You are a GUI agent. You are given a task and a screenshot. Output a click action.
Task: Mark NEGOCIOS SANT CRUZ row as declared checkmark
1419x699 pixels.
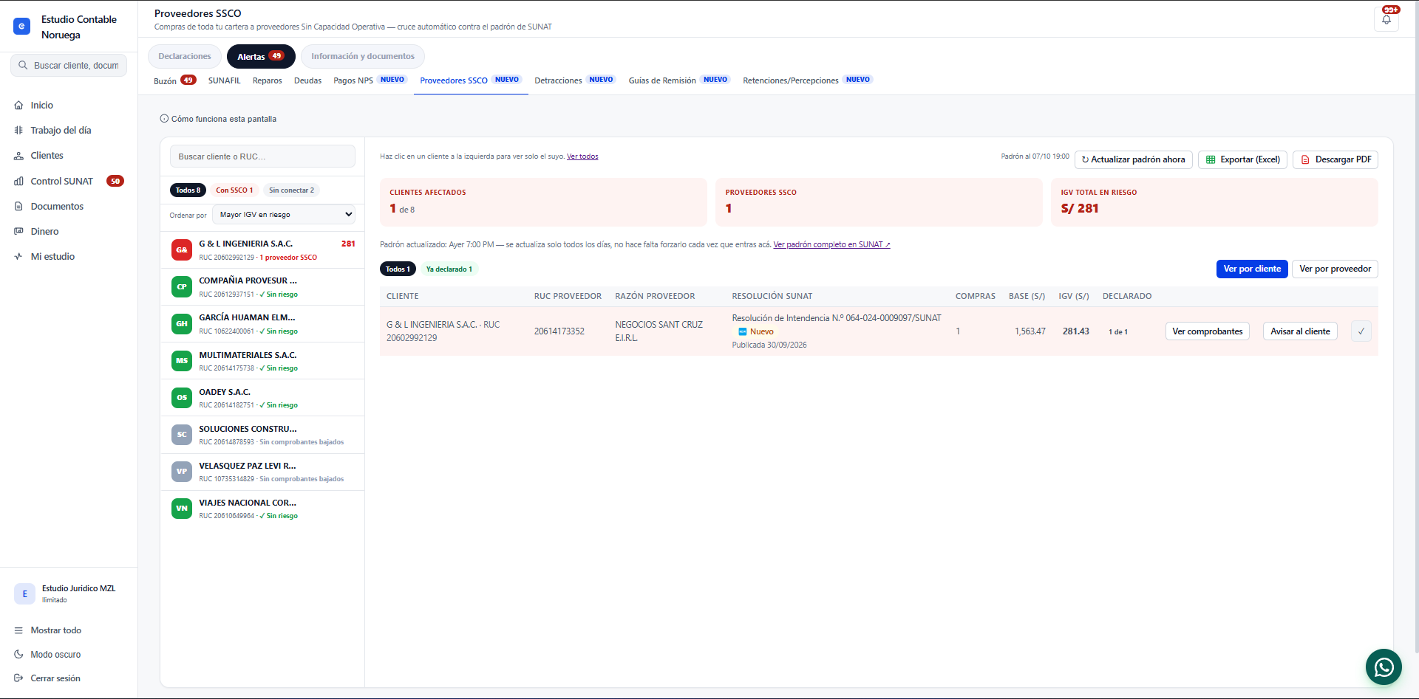pos(1361,331)
